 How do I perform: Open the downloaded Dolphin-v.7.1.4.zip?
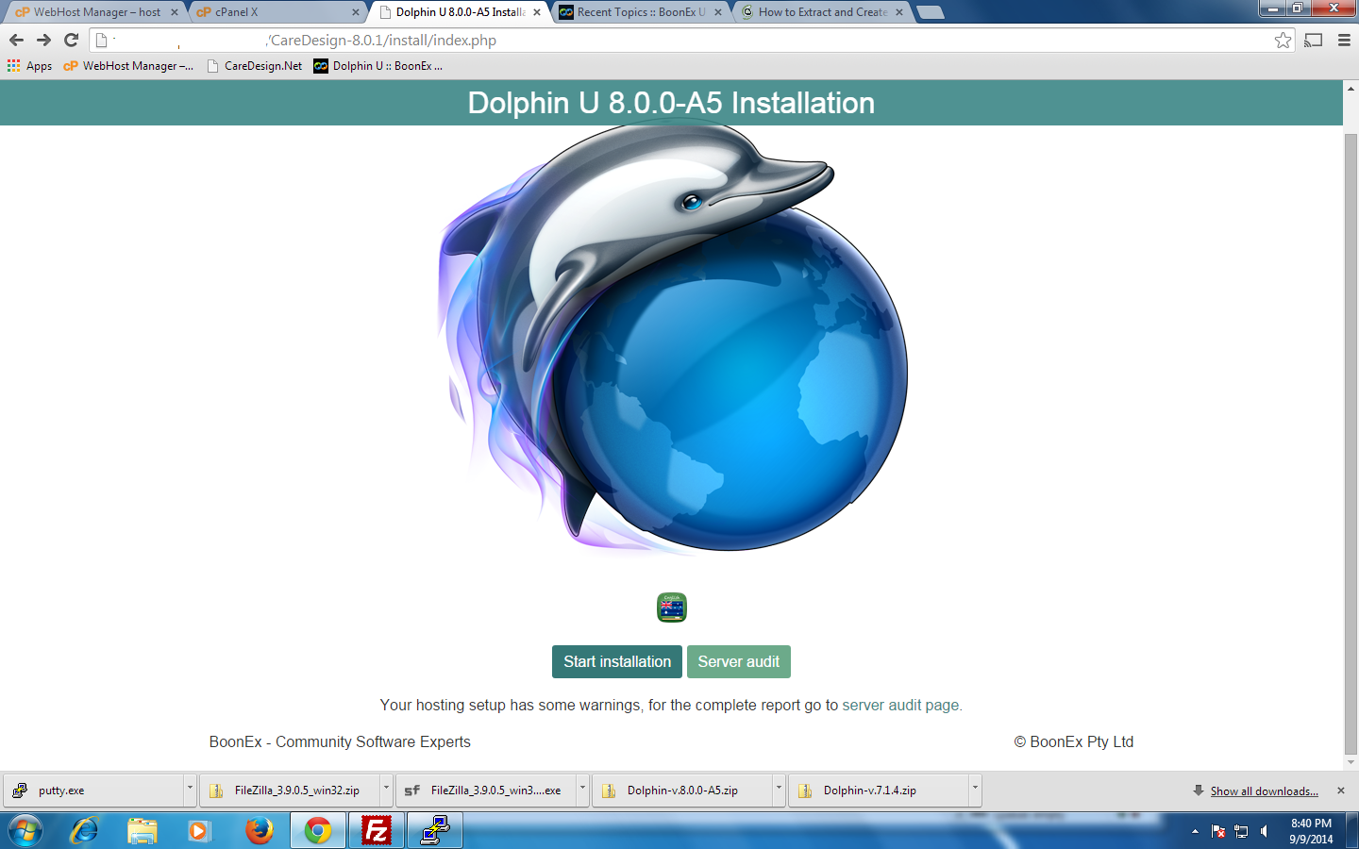pyautogui.click(x=879, y=791)
